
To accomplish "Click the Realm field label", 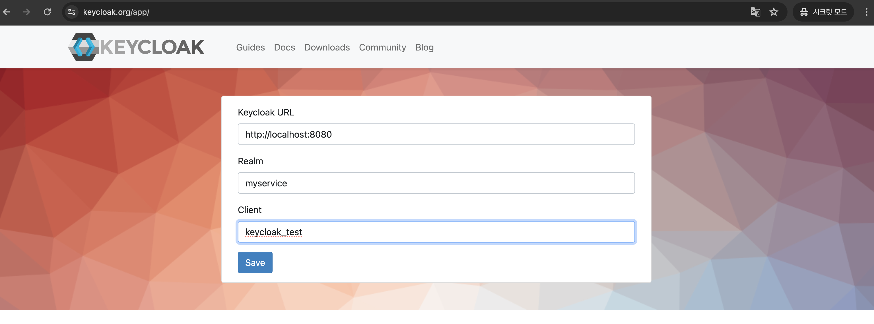I will (250, 161).
